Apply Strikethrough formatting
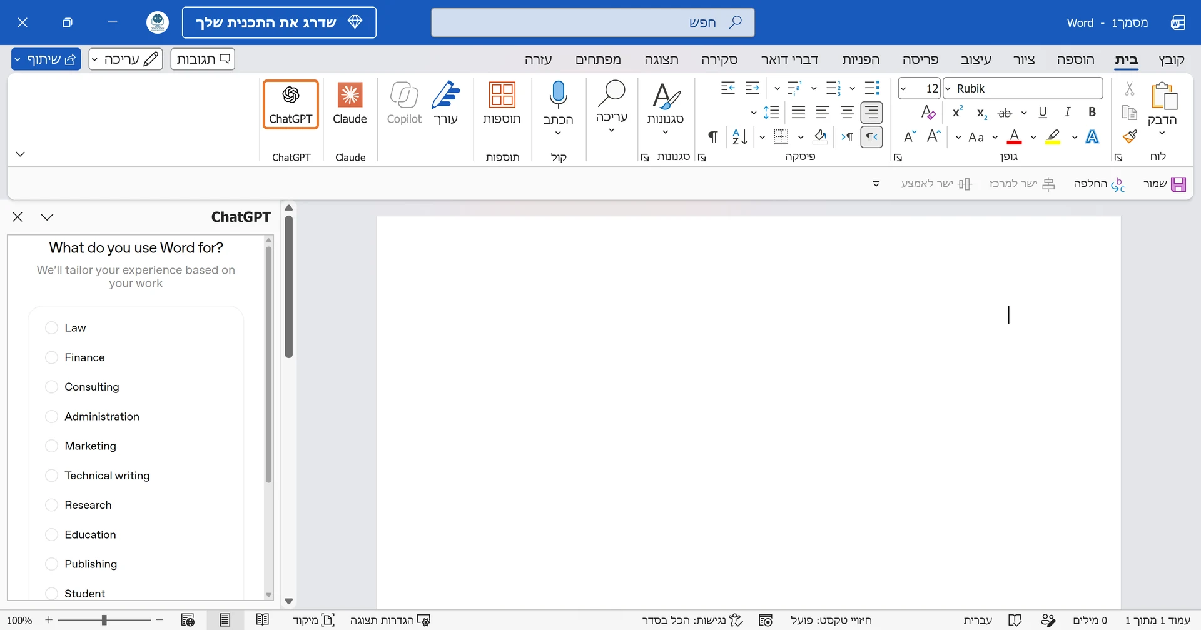Viewport: 1201px width, 630px height. pos(1005,112)
